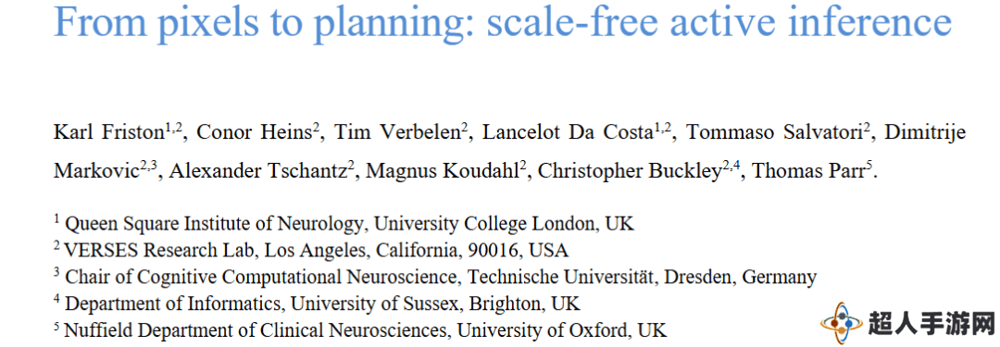Screen dimensions: 1000x347
Task: Click the University of Oxford affiliation line
Action: tap(360, 330)
